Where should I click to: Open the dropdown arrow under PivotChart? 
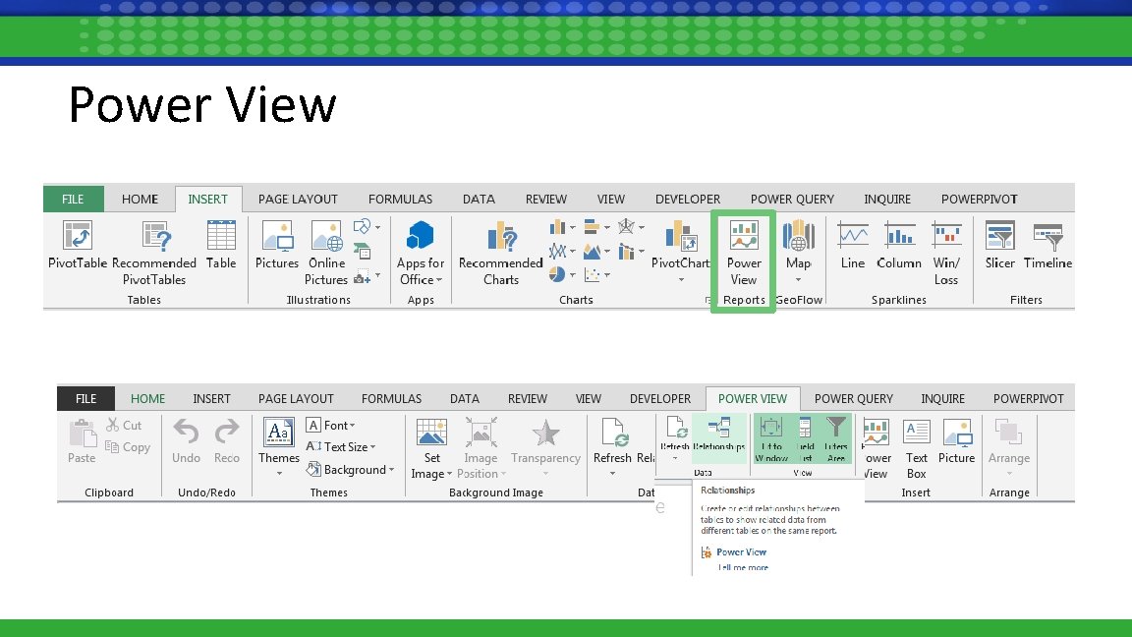pos(681,280)
